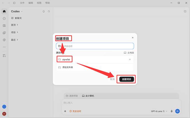
Task: Click the microphone icon
Action: coord(172,111)
